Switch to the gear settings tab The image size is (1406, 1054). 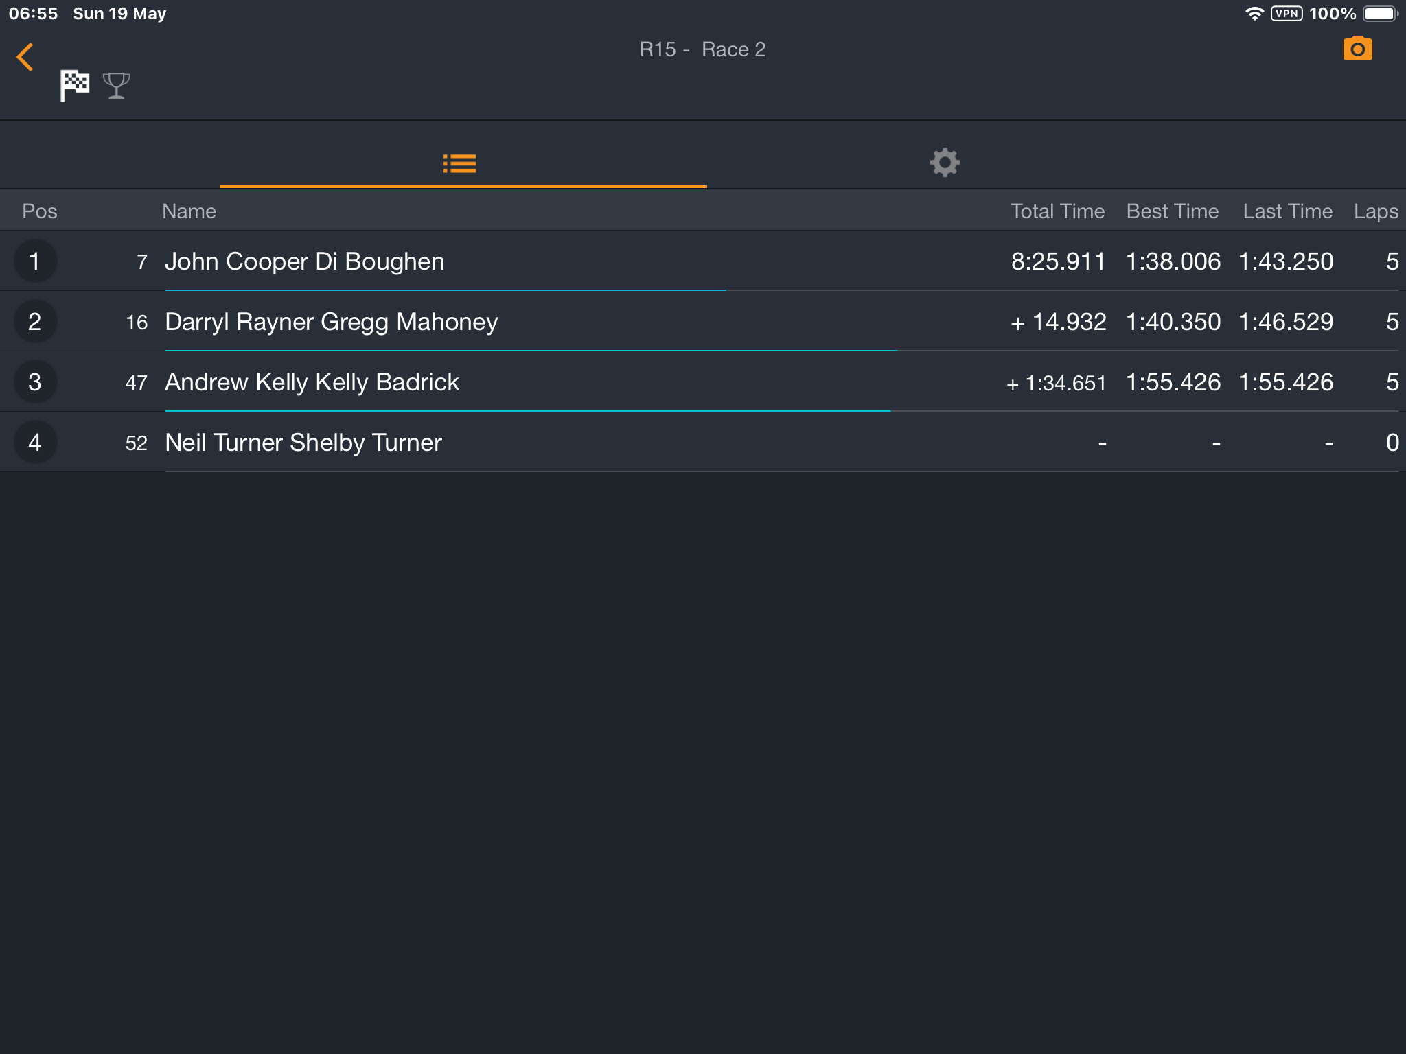945,163
